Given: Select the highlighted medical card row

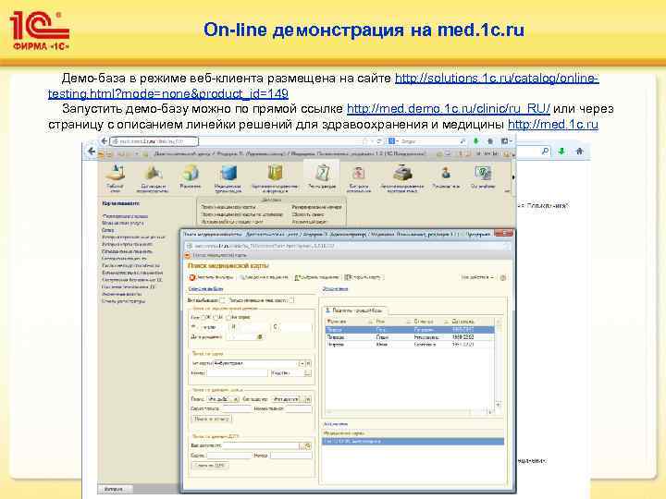Looking at the screenshot, I should 413,442.
